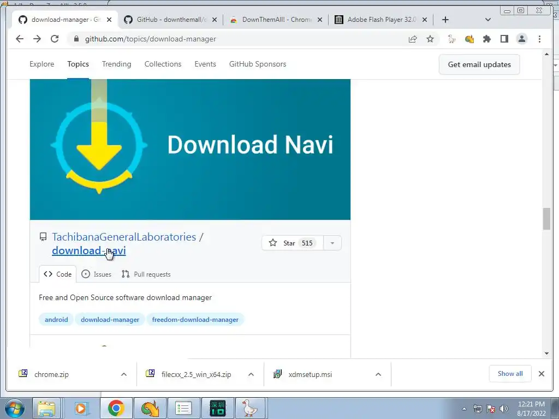Screen dimensions: 559x419
Task: Open the TachibanaGeneralLaboratories owner link
Action: (x=124, y=237)
